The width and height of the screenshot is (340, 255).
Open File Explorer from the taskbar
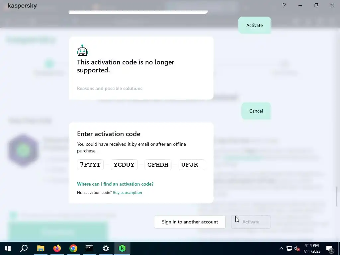pos(41,248)
